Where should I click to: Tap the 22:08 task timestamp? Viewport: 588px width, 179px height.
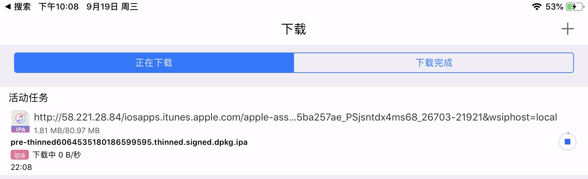(21, 167)
